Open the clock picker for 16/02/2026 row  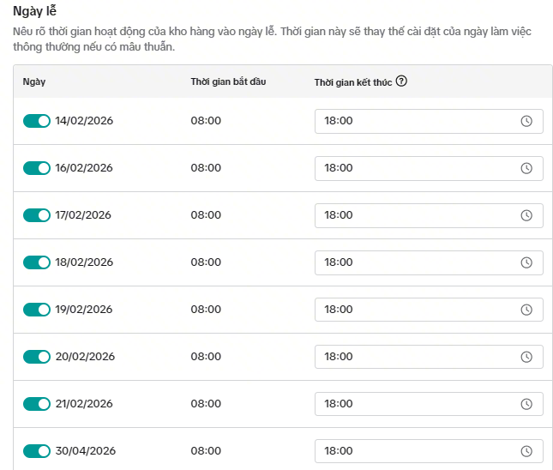pos(527,168)
